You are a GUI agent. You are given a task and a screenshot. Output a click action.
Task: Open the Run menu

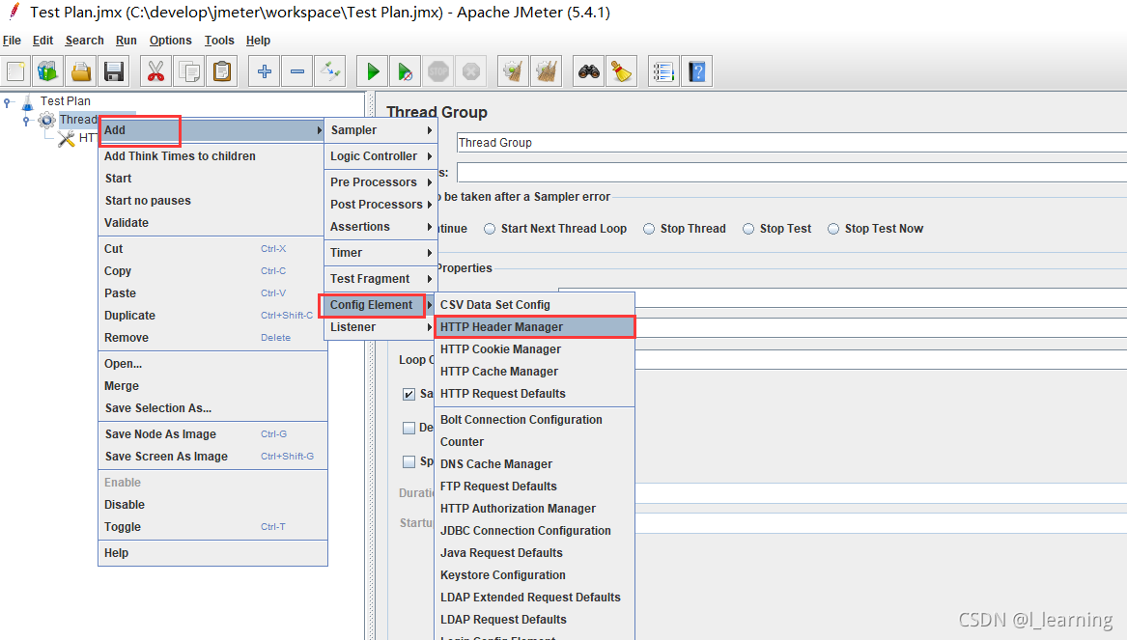[x=126, y=41]
